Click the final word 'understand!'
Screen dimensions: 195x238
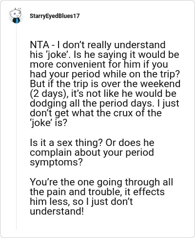57,211
